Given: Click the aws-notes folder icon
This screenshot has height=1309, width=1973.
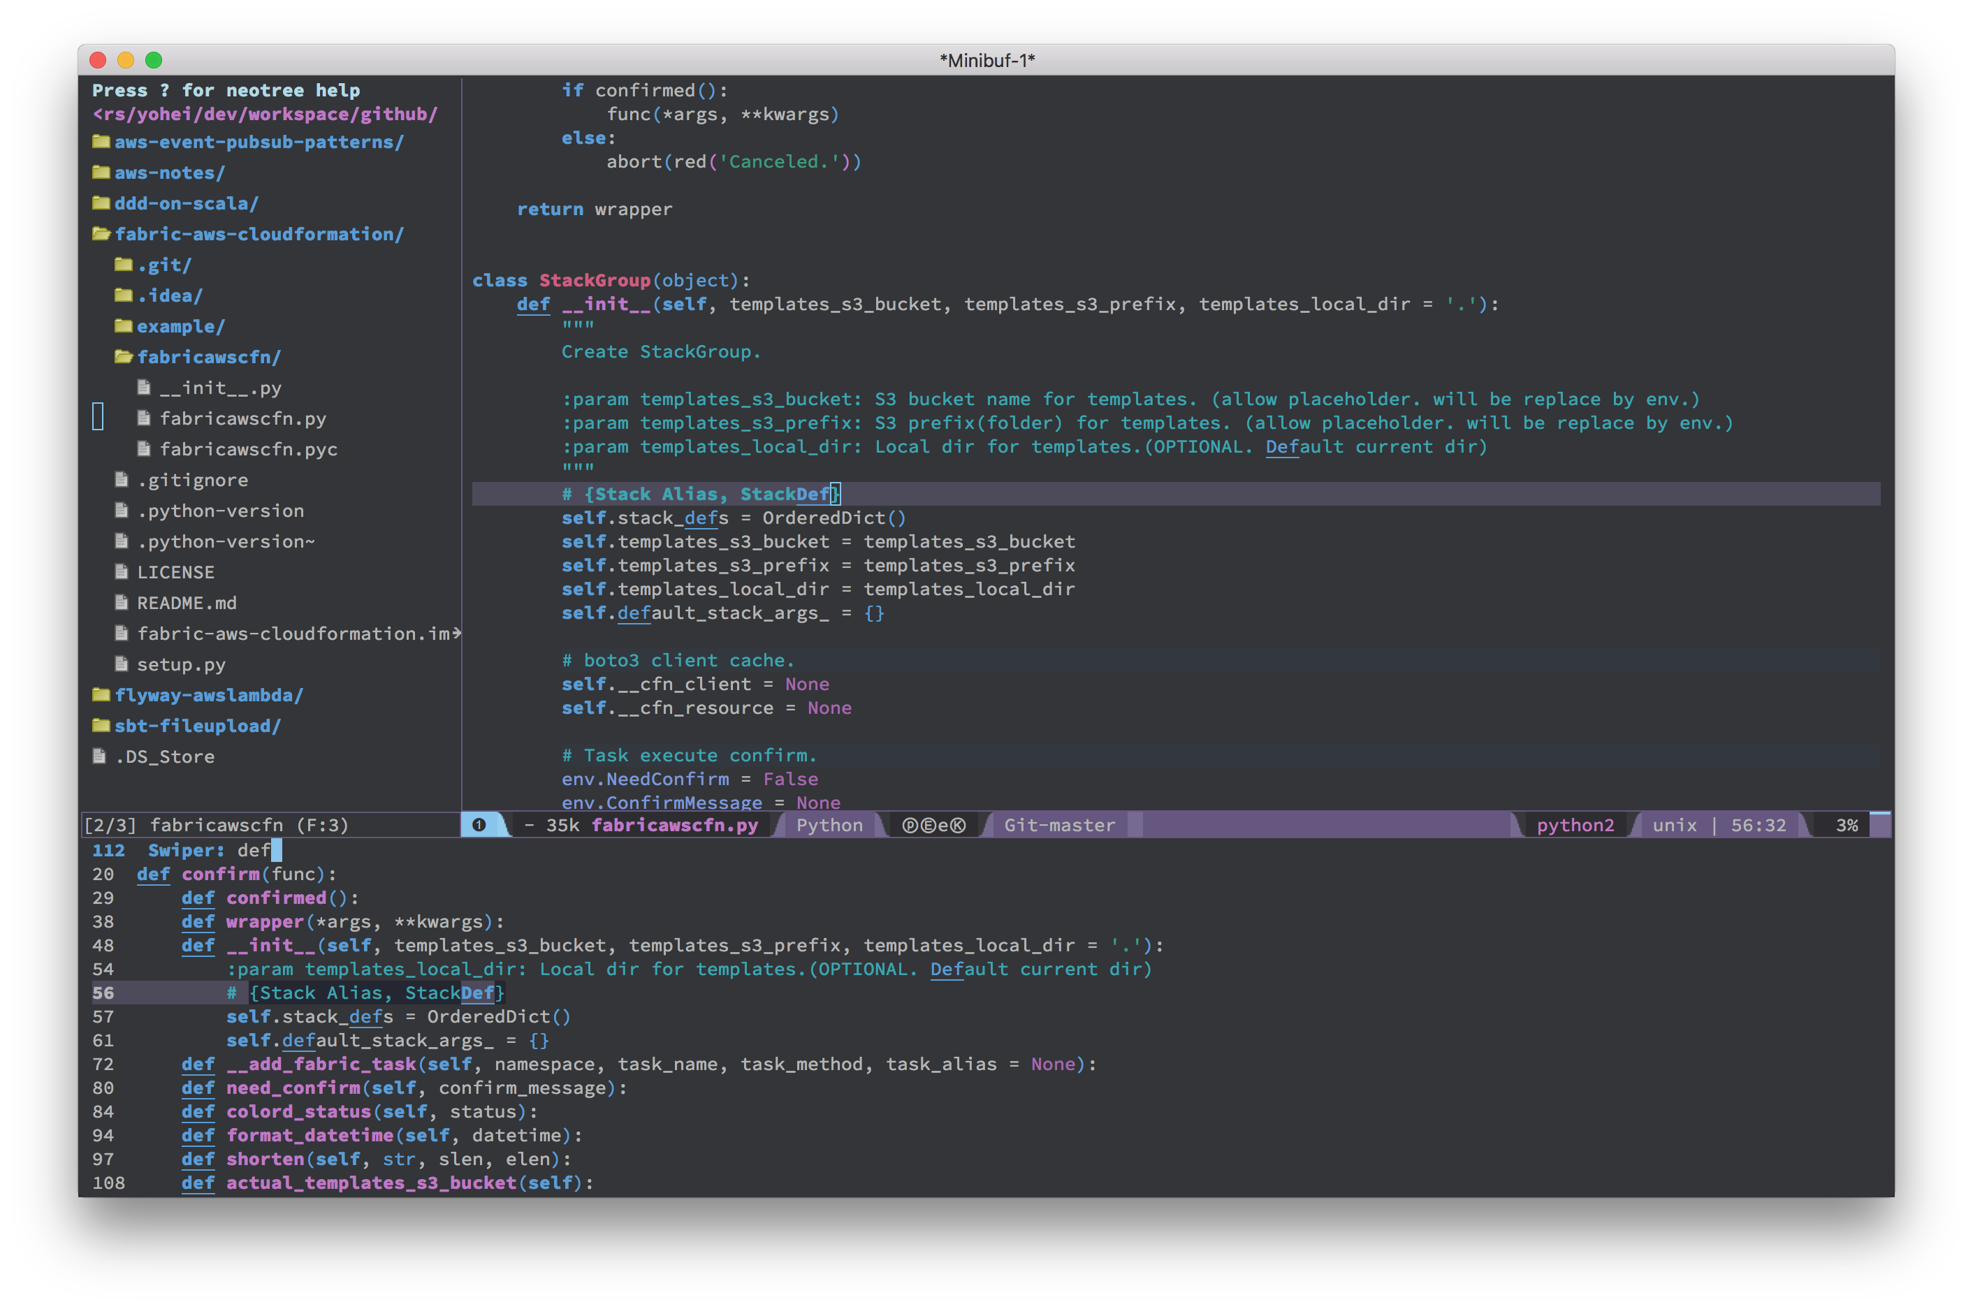Looking at the screenshot, I should pos(101,173).
